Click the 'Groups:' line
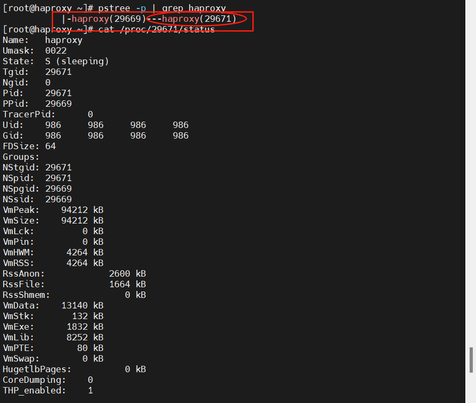476x403 pixels. 21,157
